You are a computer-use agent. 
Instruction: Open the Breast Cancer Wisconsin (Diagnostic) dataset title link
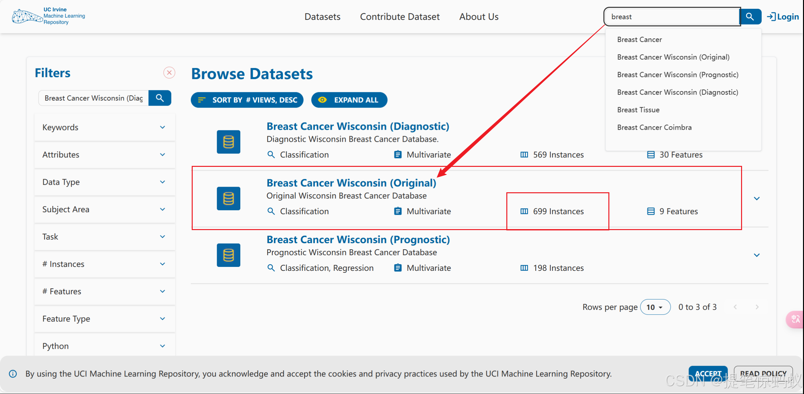[x=358, y=126]
